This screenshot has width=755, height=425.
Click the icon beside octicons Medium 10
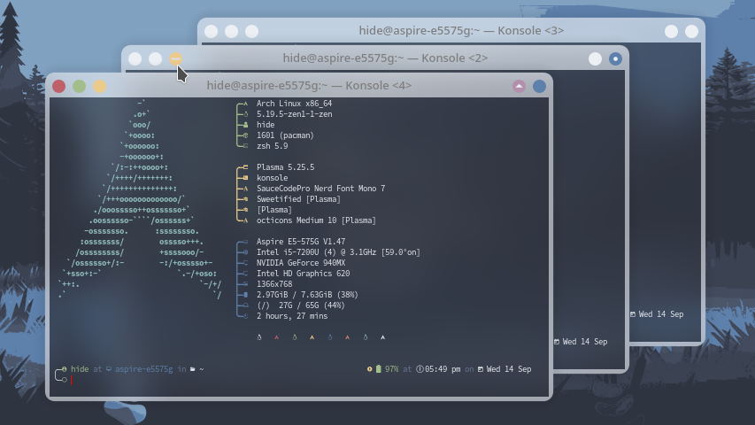tap(245, 220)
